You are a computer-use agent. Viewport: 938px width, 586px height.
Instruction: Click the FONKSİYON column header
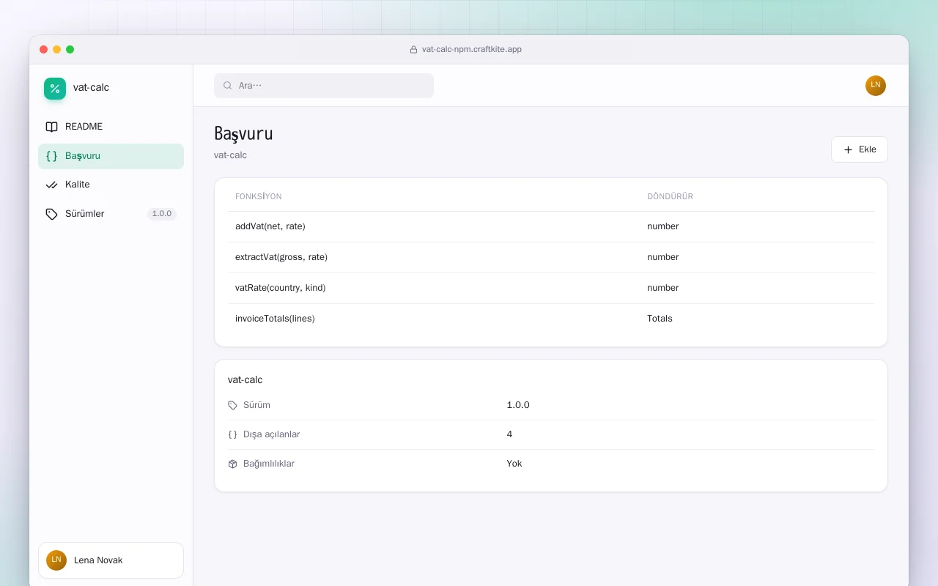(258, 196)
